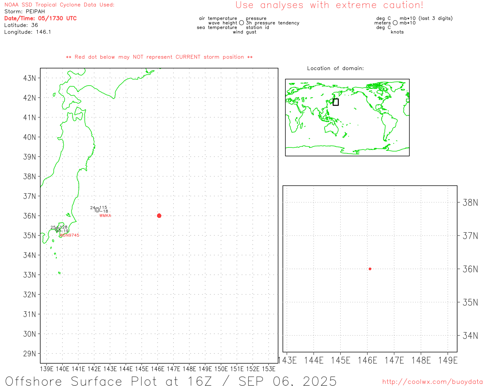This screenshot has height=386, width=483.
Task: Click the red storm position dot on main map
Action: point(159,216)
